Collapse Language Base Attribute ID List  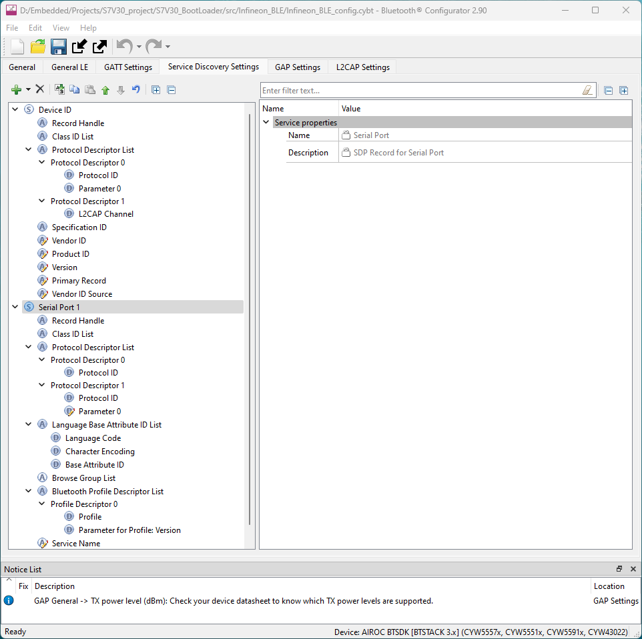click(x=28, y=424)
